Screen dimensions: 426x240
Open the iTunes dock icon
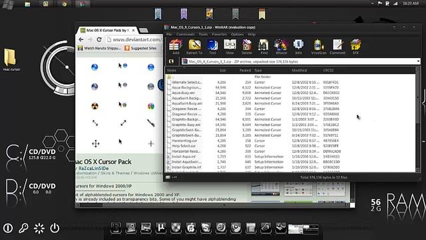point(191,227)
